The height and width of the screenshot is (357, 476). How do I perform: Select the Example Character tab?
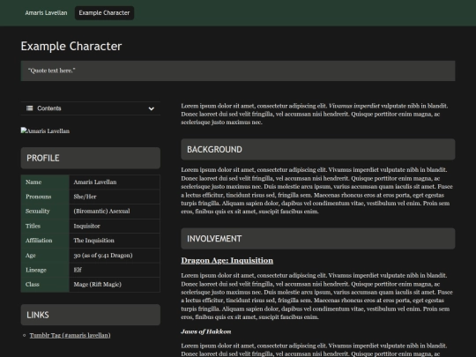tap(104, 12)
